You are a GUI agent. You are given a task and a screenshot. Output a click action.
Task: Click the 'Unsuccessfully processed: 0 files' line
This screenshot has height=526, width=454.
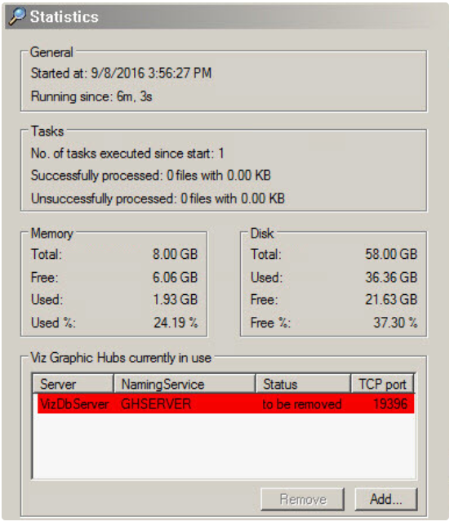[x=158, y=198]
